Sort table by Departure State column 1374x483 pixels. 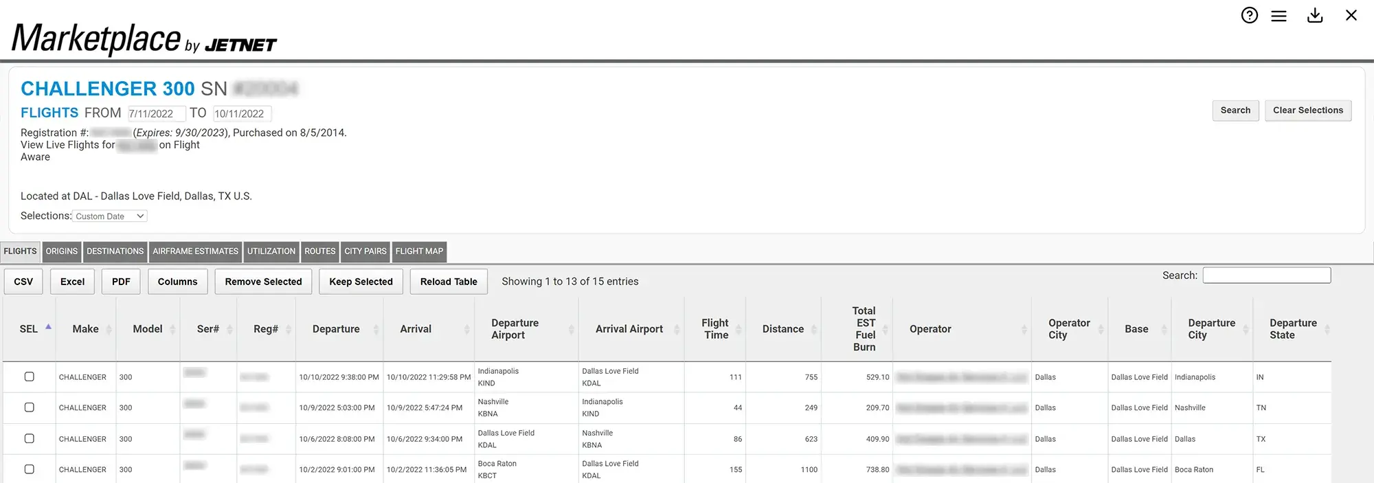pos(1293,329)
